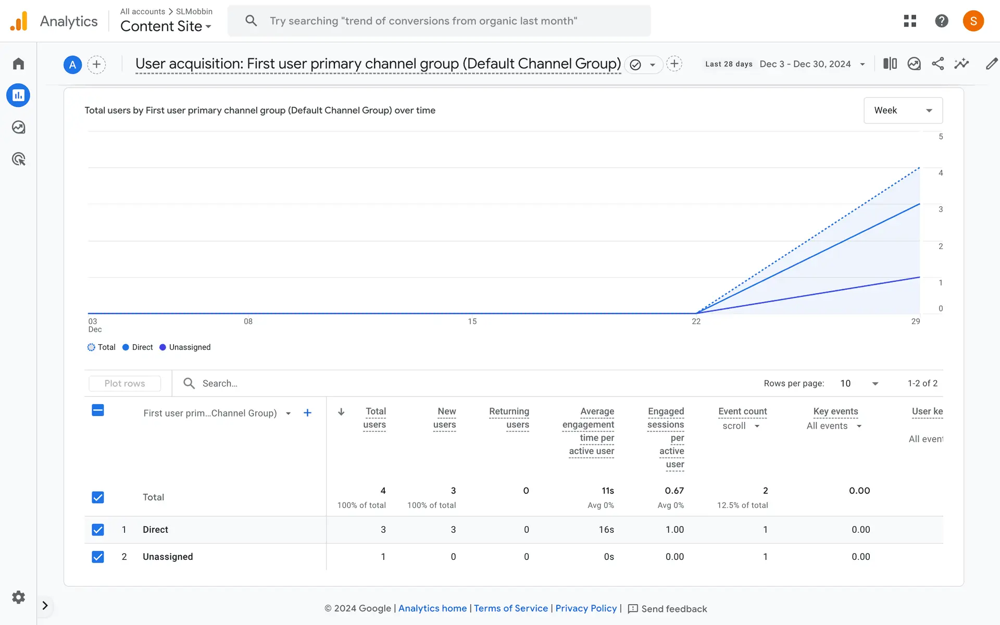The image size is (1000, 625).
Task: Click the Direct legend color dot
Action: [126, 347]
